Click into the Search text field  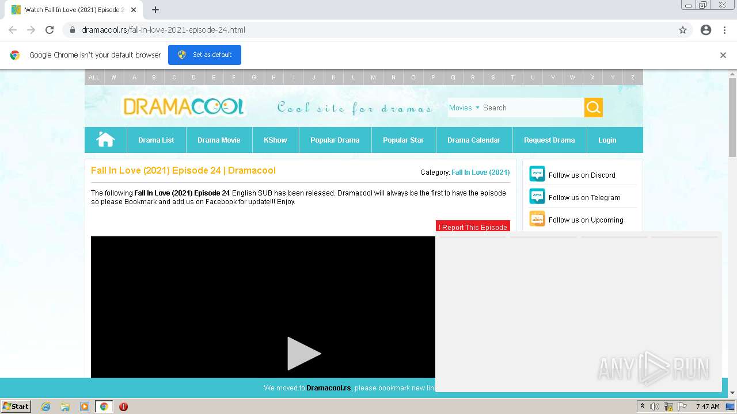tap(532, 108)
